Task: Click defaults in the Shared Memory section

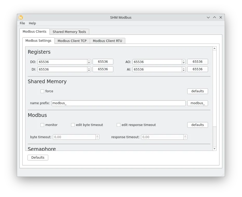Action: [197, 91]
